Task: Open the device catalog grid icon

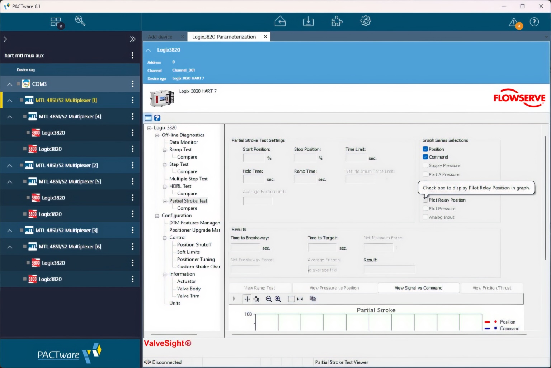Action: 56,22
